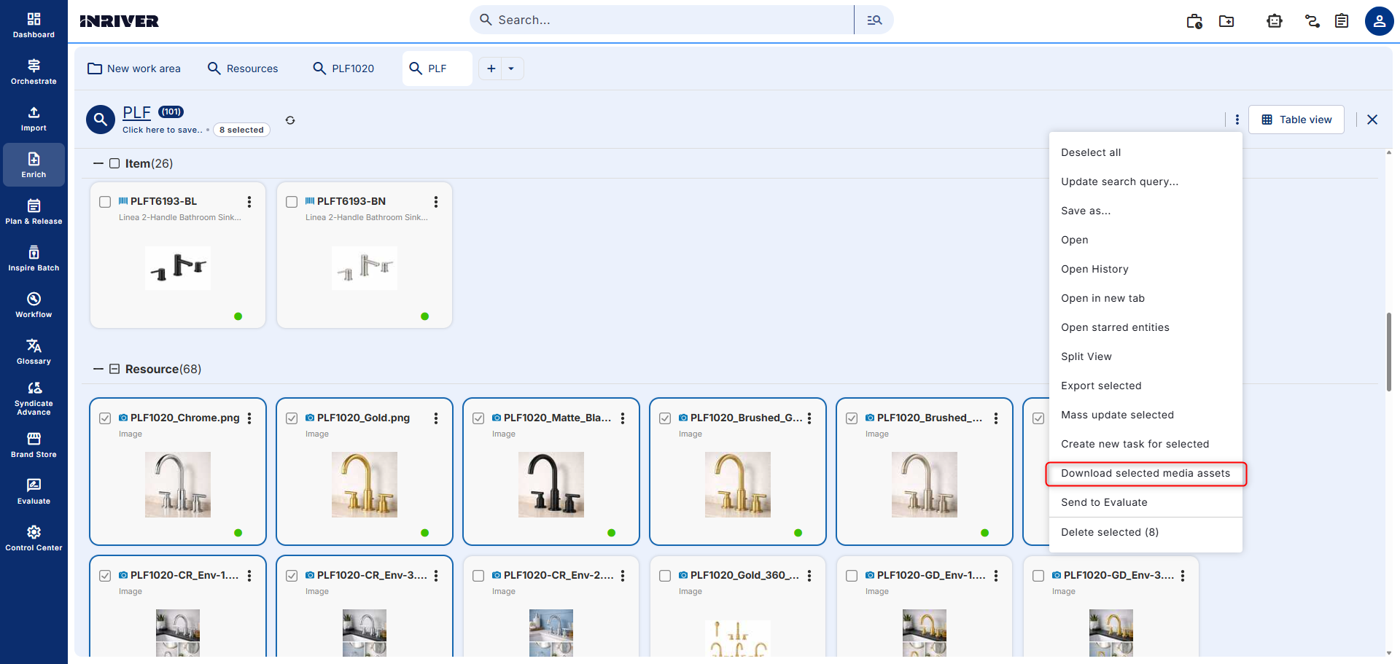Viewport: 1400px width, 664px height.
Task: Check the PLF1020_Gold_360_... checkbox
Action: (665, 576)
